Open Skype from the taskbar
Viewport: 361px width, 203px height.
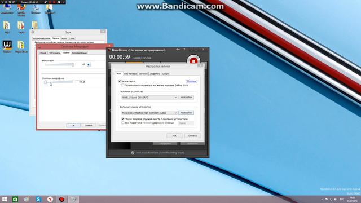(x=38, y=199)
